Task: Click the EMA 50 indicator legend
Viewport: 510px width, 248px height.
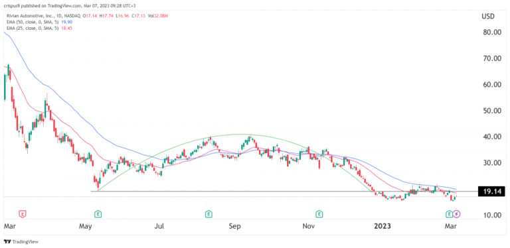Action: [33, 21]
